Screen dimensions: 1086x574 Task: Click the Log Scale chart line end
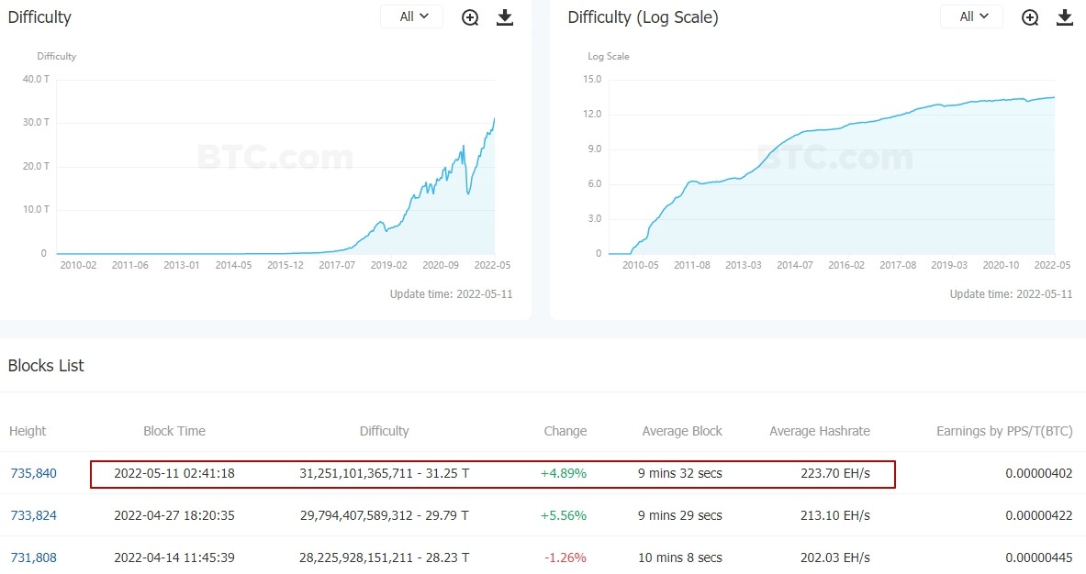[x=1054, y=97]
